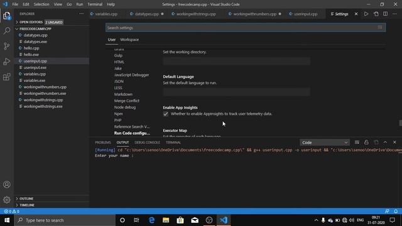The width and height of the screenshot is (402, 226).
Task: Open the output channel Code dropdown
Action: tap(325, 143)
